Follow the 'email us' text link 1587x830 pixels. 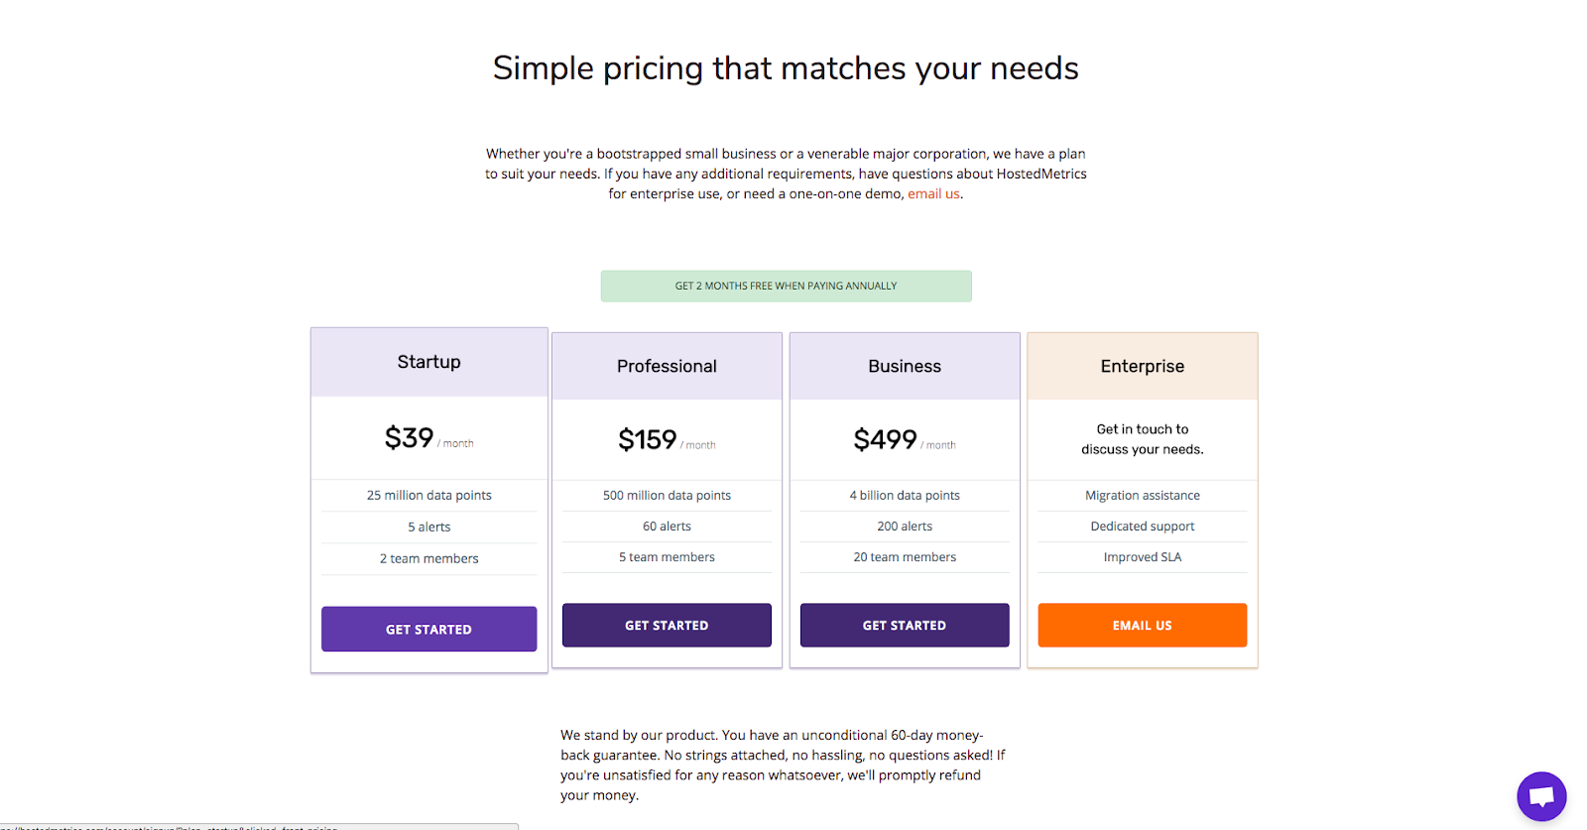coord(933,194)
